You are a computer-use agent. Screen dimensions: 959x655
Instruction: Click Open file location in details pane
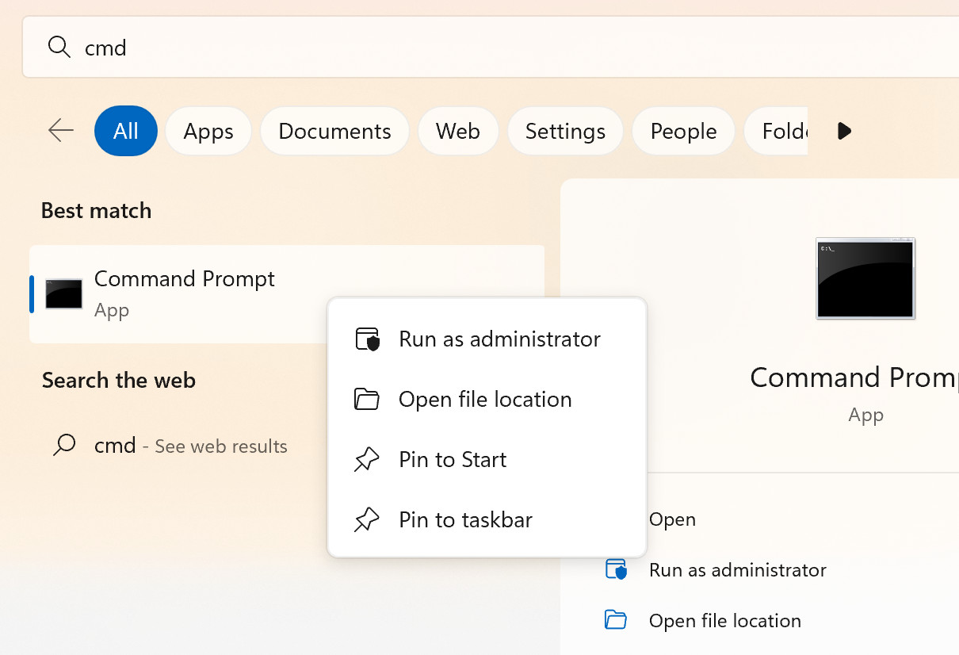pyautogui.click(x=724, y=621)
